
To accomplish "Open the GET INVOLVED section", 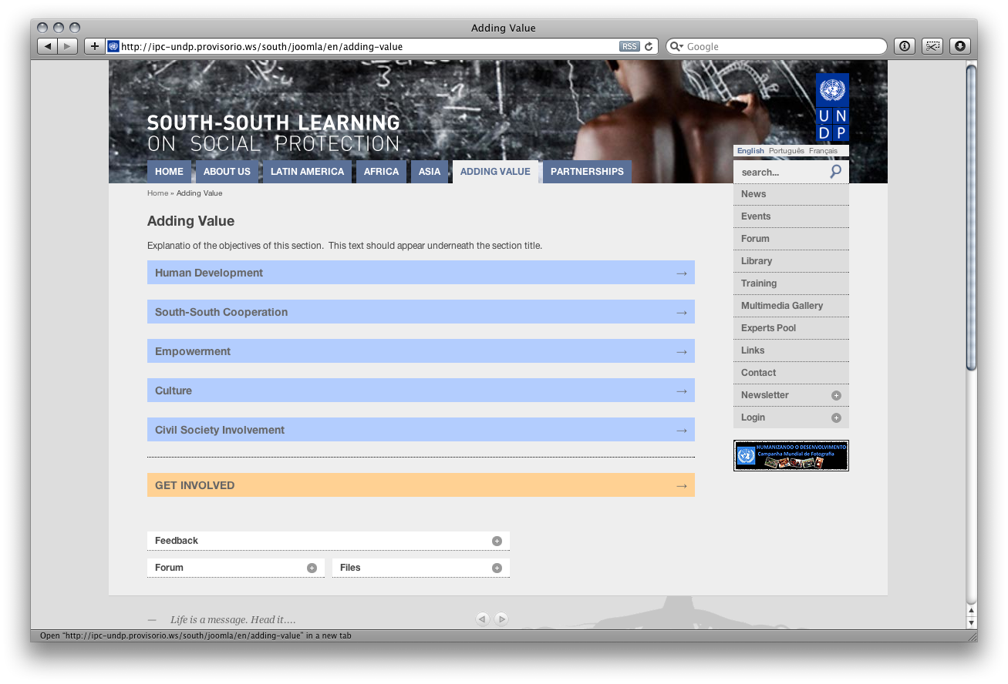I will 421,485.
